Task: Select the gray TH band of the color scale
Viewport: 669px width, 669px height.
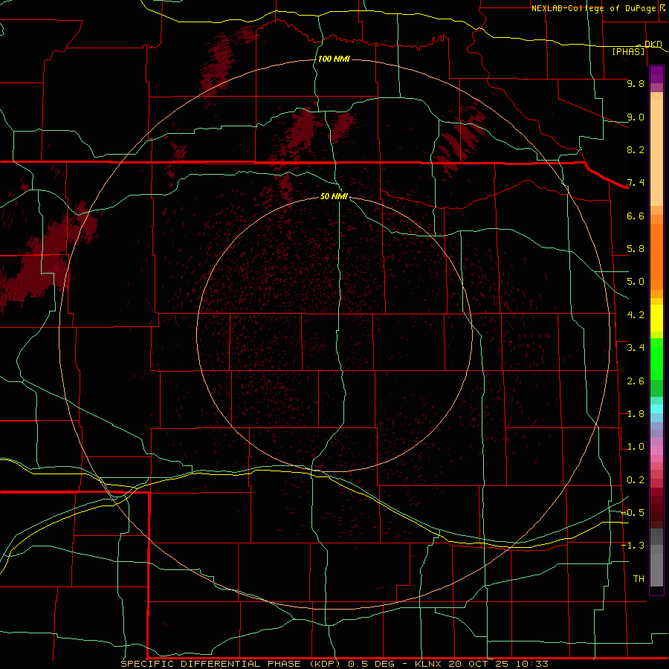Action: (656, 569)
